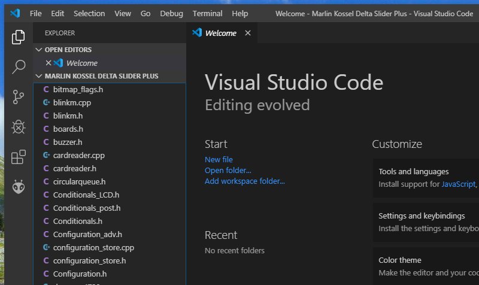Open the Go menu
479x285 pixels.
click(145, 13)
